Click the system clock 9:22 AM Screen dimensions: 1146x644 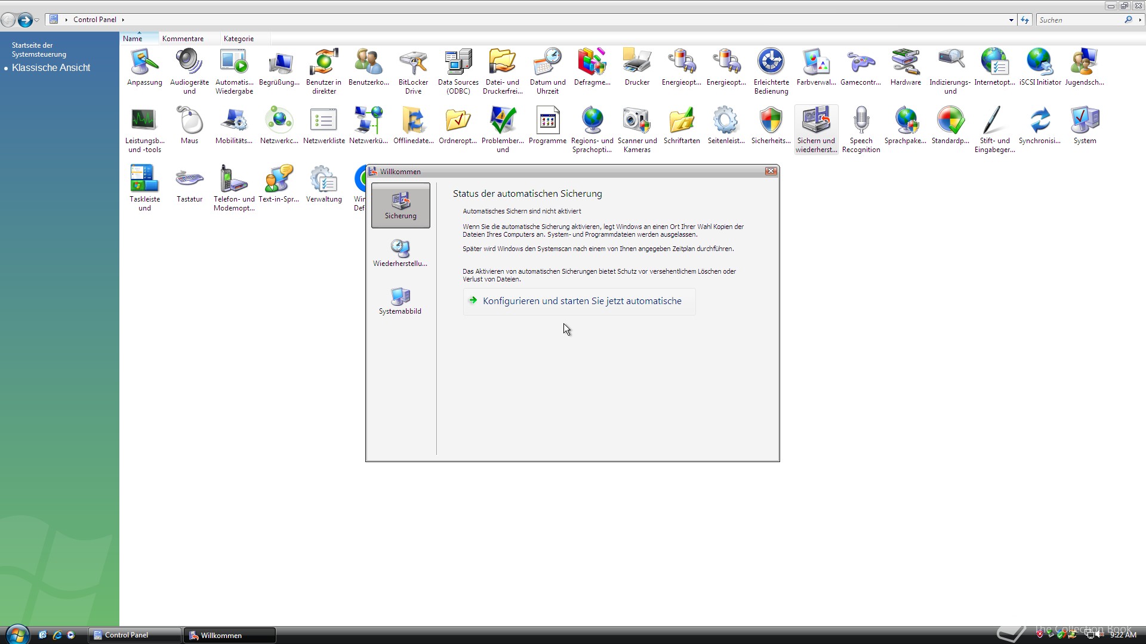tap(1123, 635)
